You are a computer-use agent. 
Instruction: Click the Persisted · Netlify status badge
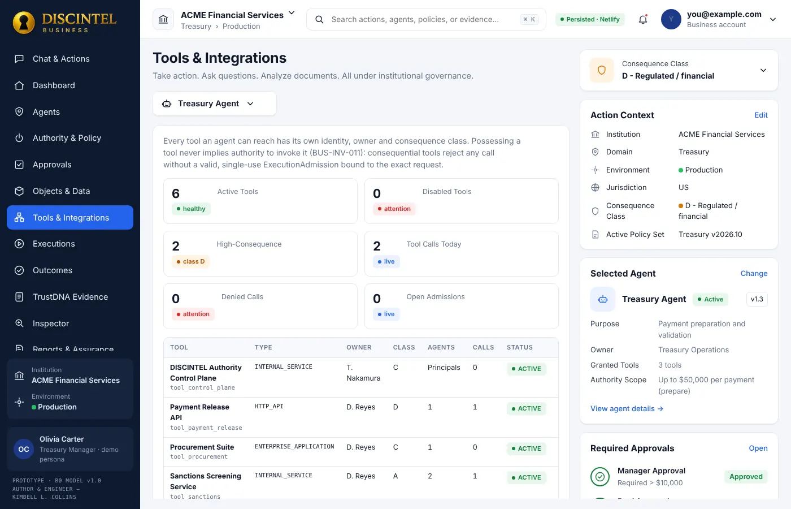[x=590, y=19]
